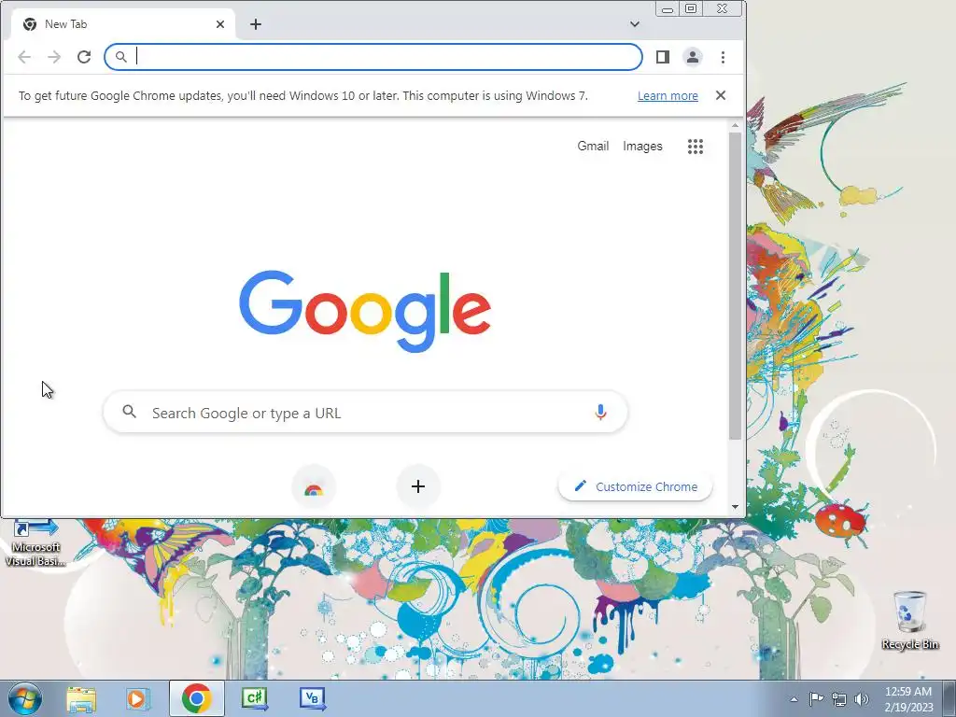
Task: Click Chrome icon in the taskbar
Action: click(x=196, y=698)
